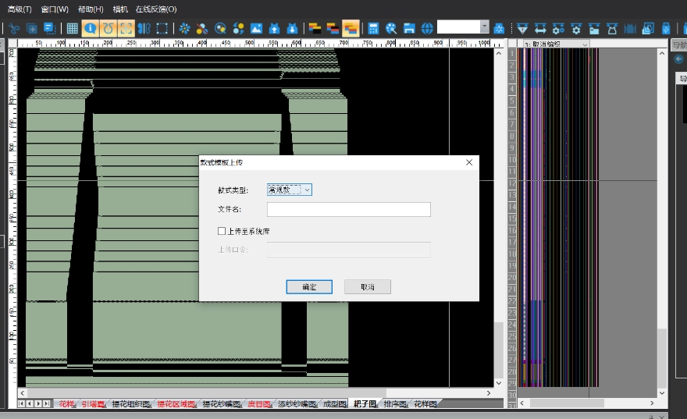The width and height of the screenshot is (687, 419).
Task: Enable the 上传至系统库 checkbox
Action: 222,231
